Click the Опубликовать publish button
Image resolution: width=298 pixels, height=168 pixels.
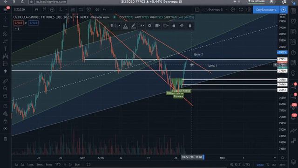266,10
